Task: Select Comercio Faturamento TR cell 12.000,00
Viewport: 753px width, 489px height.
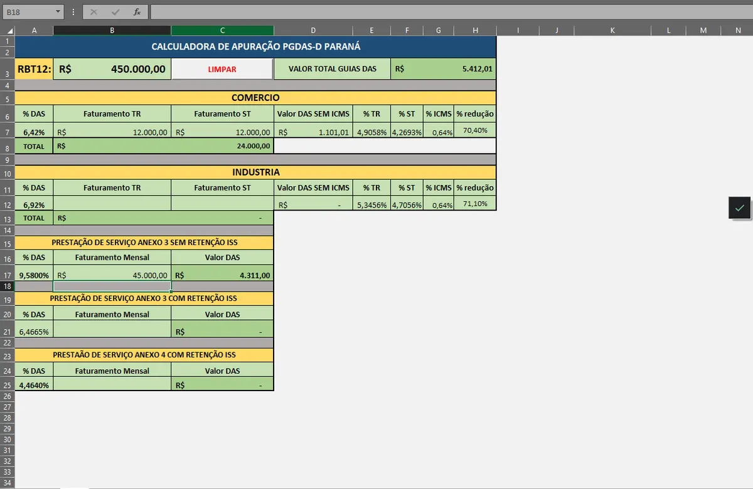Action: coord(112,131)
